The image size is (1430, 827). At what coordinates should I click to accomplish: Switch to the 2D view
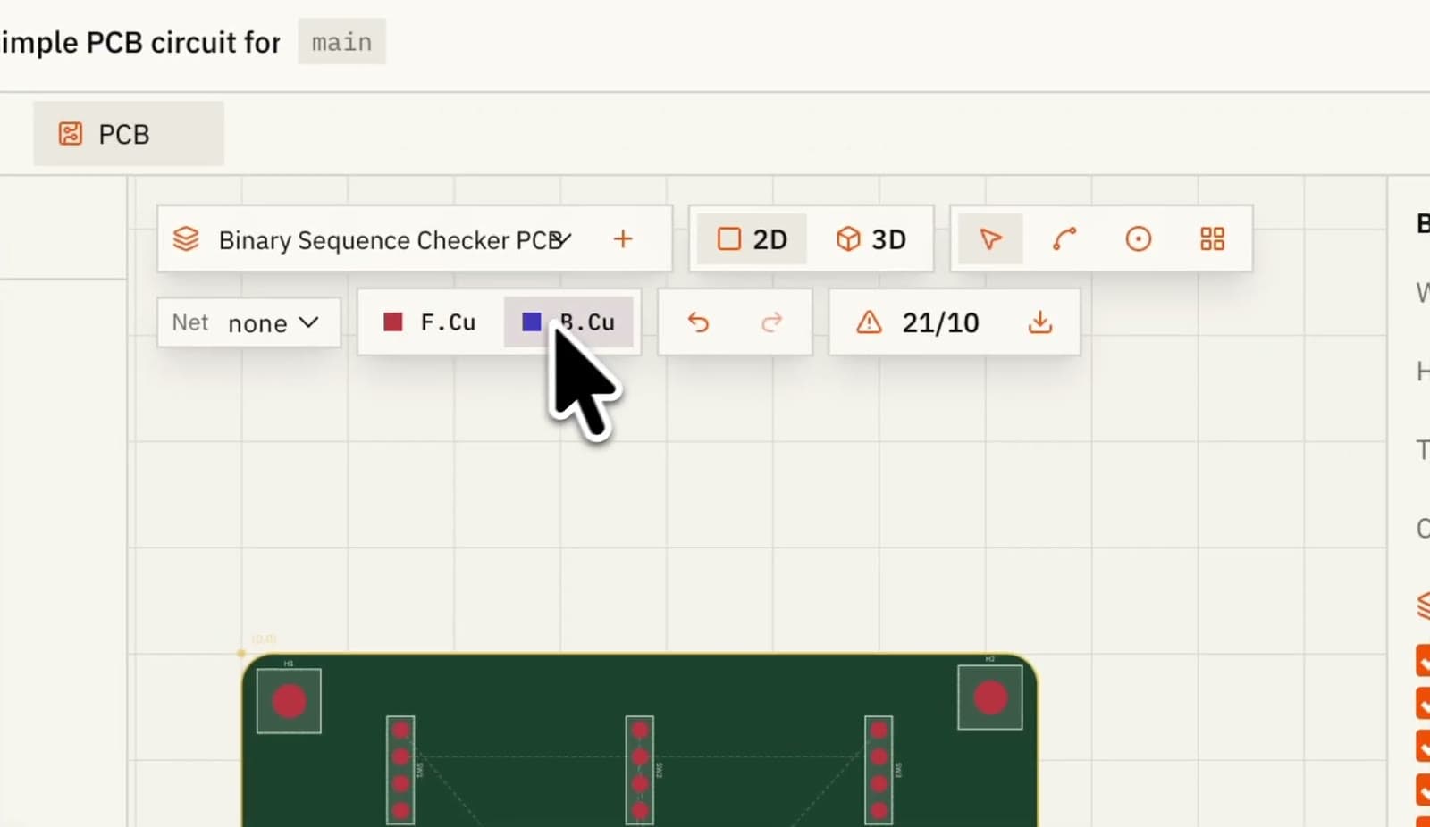click(x=752, y=239)
